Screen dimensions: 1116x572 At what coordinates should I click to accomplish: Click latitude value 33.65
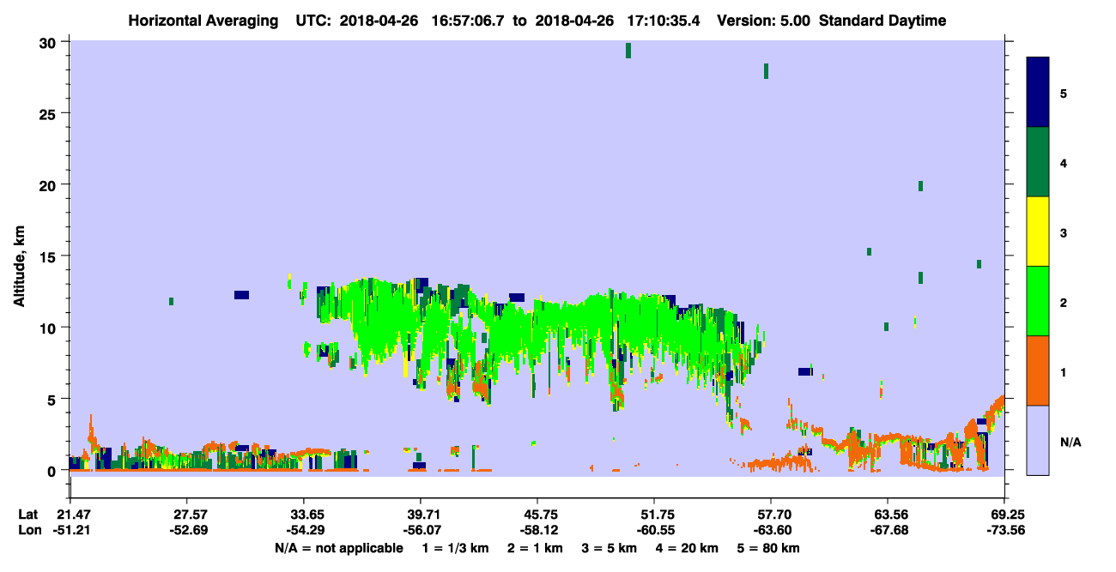(303, 515)
